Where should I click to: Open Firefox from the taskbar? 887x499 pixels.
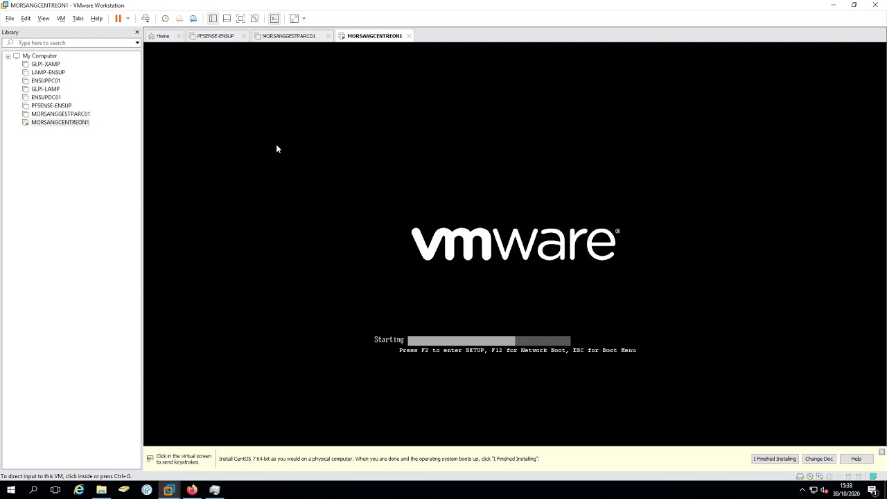(192, 490)
